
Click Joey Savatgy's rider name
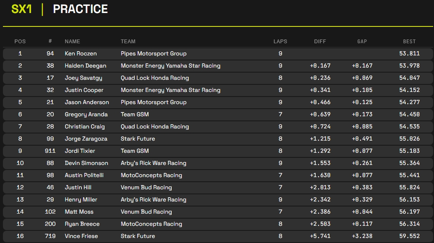tap(83, 78)
